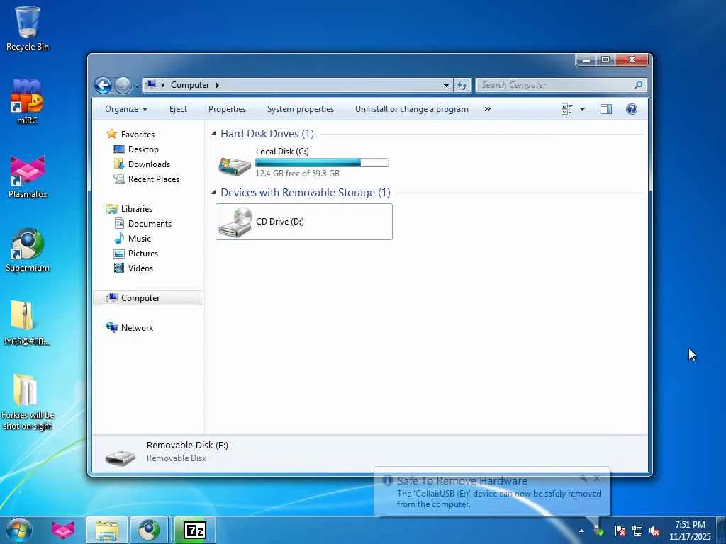Click the Safely Remove Hardware tray icon
This screenshot has height=544, width=726.
pos(599,531)
